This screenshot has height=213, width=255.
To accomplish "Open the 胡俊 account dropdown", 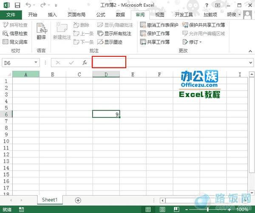I will point(234,14).
